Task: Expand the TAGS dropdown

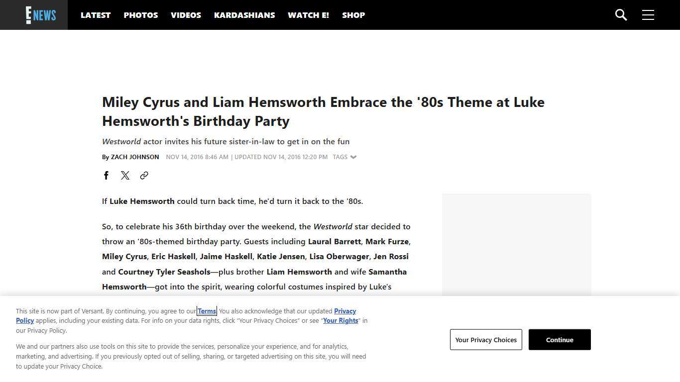Action: (x=344, y=157)
